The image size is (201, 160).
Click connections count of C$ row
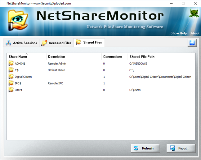(x=104, y=70)
